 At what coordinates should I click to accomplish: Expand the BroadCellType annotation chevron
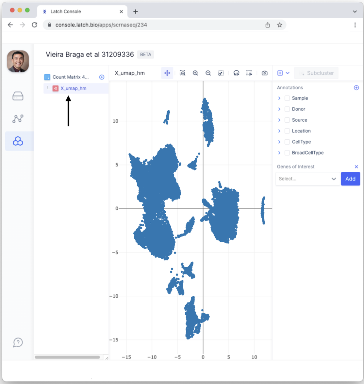click(x=279, y=153)
